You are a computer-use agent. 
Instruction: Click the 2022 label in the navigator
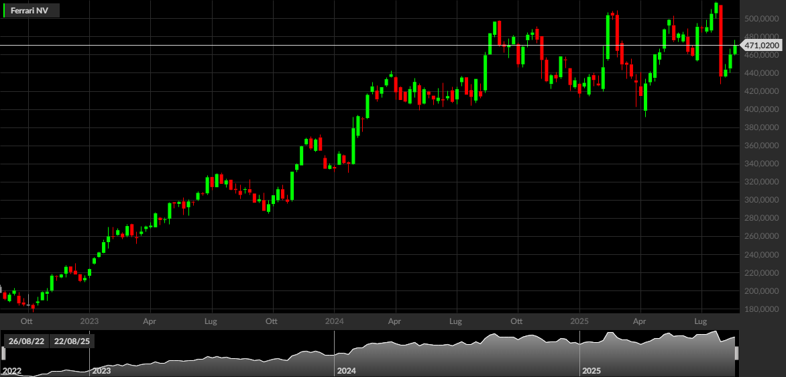[12, 372]
